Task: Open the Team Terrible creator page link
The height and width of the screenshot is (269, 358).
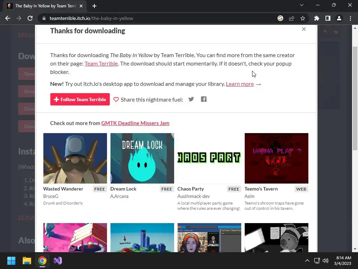Action: point(101,64)
